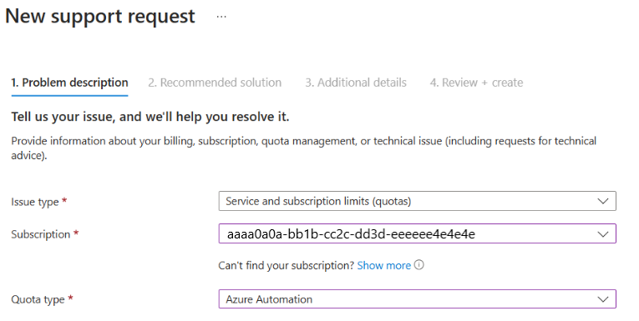
Task: Open the ellipsis menu beside New support request
Action: point(221,17)
